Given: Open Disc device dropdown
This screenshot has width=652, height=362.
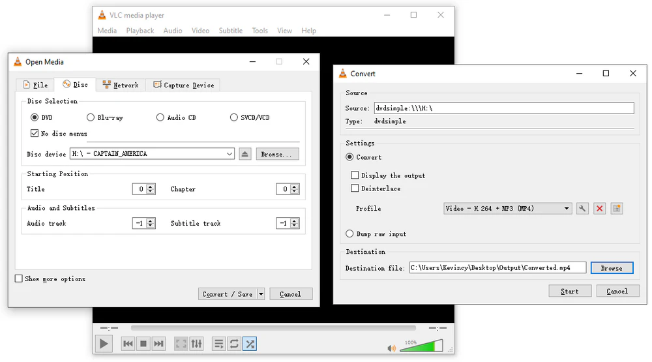Looking at the screenshot, I should click(x=229, y=153).
